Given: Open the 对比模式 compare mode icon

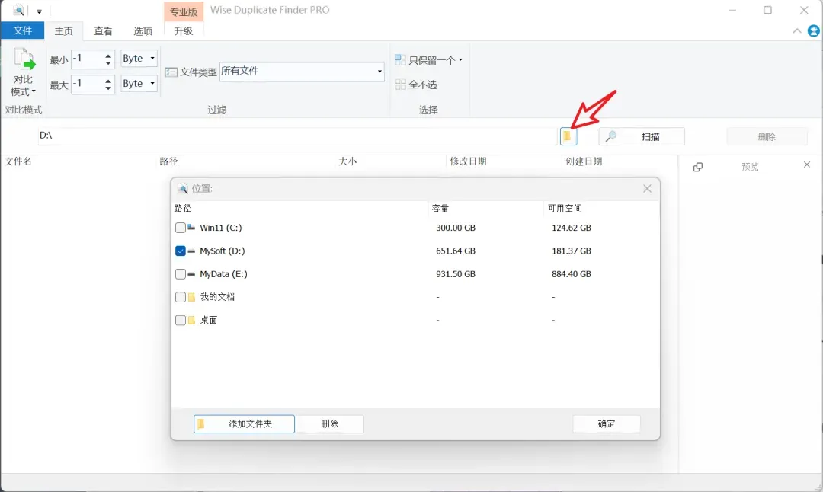Looking at the screenshot, I should coord(24,72).
